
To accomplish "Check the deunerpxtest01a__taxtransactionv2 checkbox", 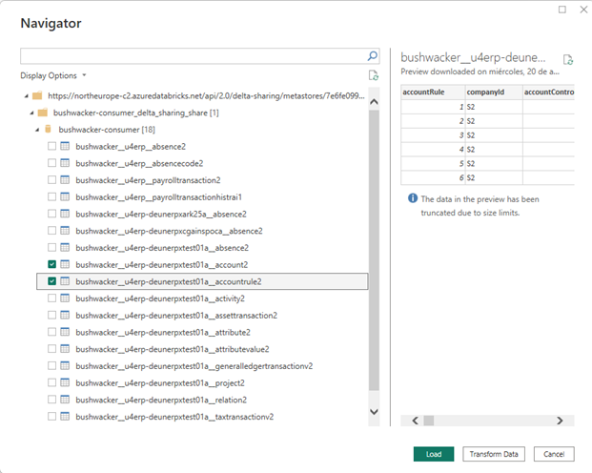I will 52,417.
